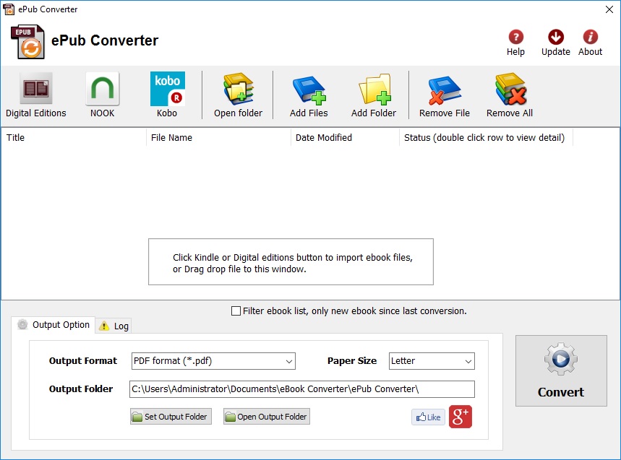The image size is (621, 460).
Task: Enable filter for new ebooks only
Action: pyautogui.click(x=236, y=311)
